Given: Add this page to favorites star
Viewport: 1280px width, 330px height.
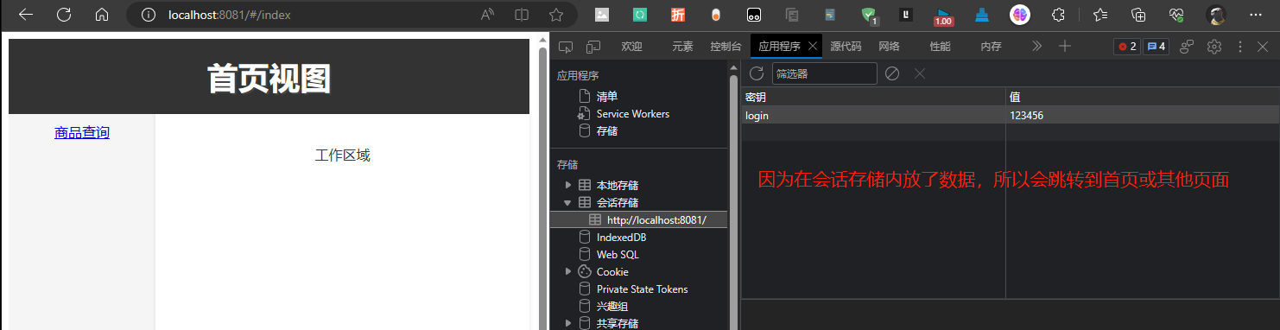Looking at the screenshot, I should (x=556, y=15).
